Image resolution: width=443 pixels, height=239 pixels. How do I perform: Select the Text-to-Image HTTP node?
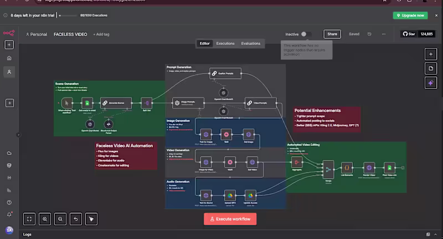[x=206, y=135]
